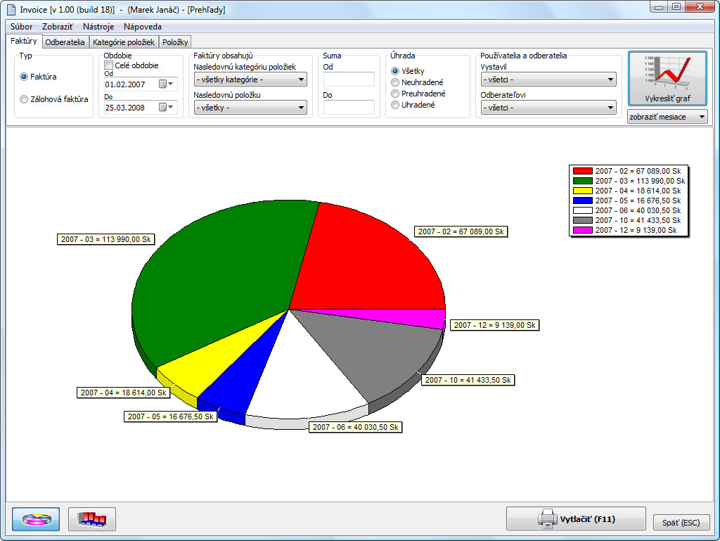Screen dimensions: 720x541
Task: Expand the Od date field arrow
Action: (x=171, y=84)
